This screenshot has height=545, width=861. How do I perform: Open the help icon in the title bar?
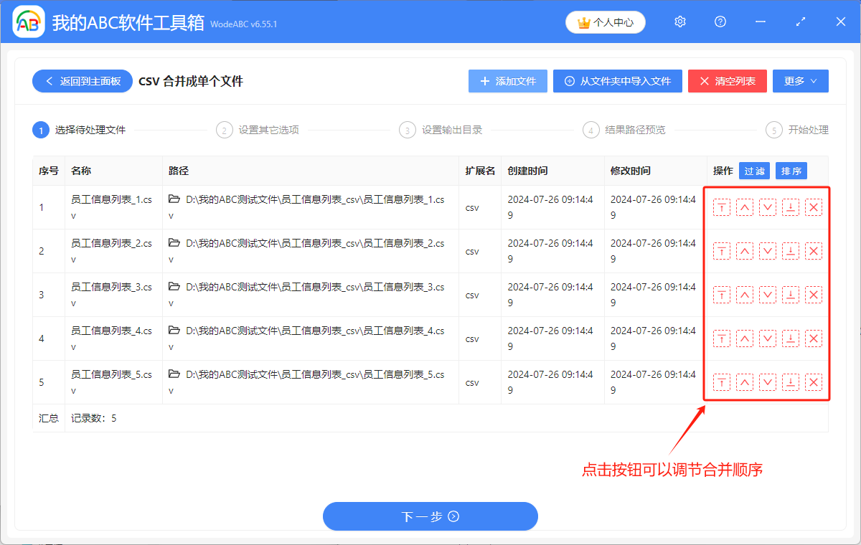point(720,22)
